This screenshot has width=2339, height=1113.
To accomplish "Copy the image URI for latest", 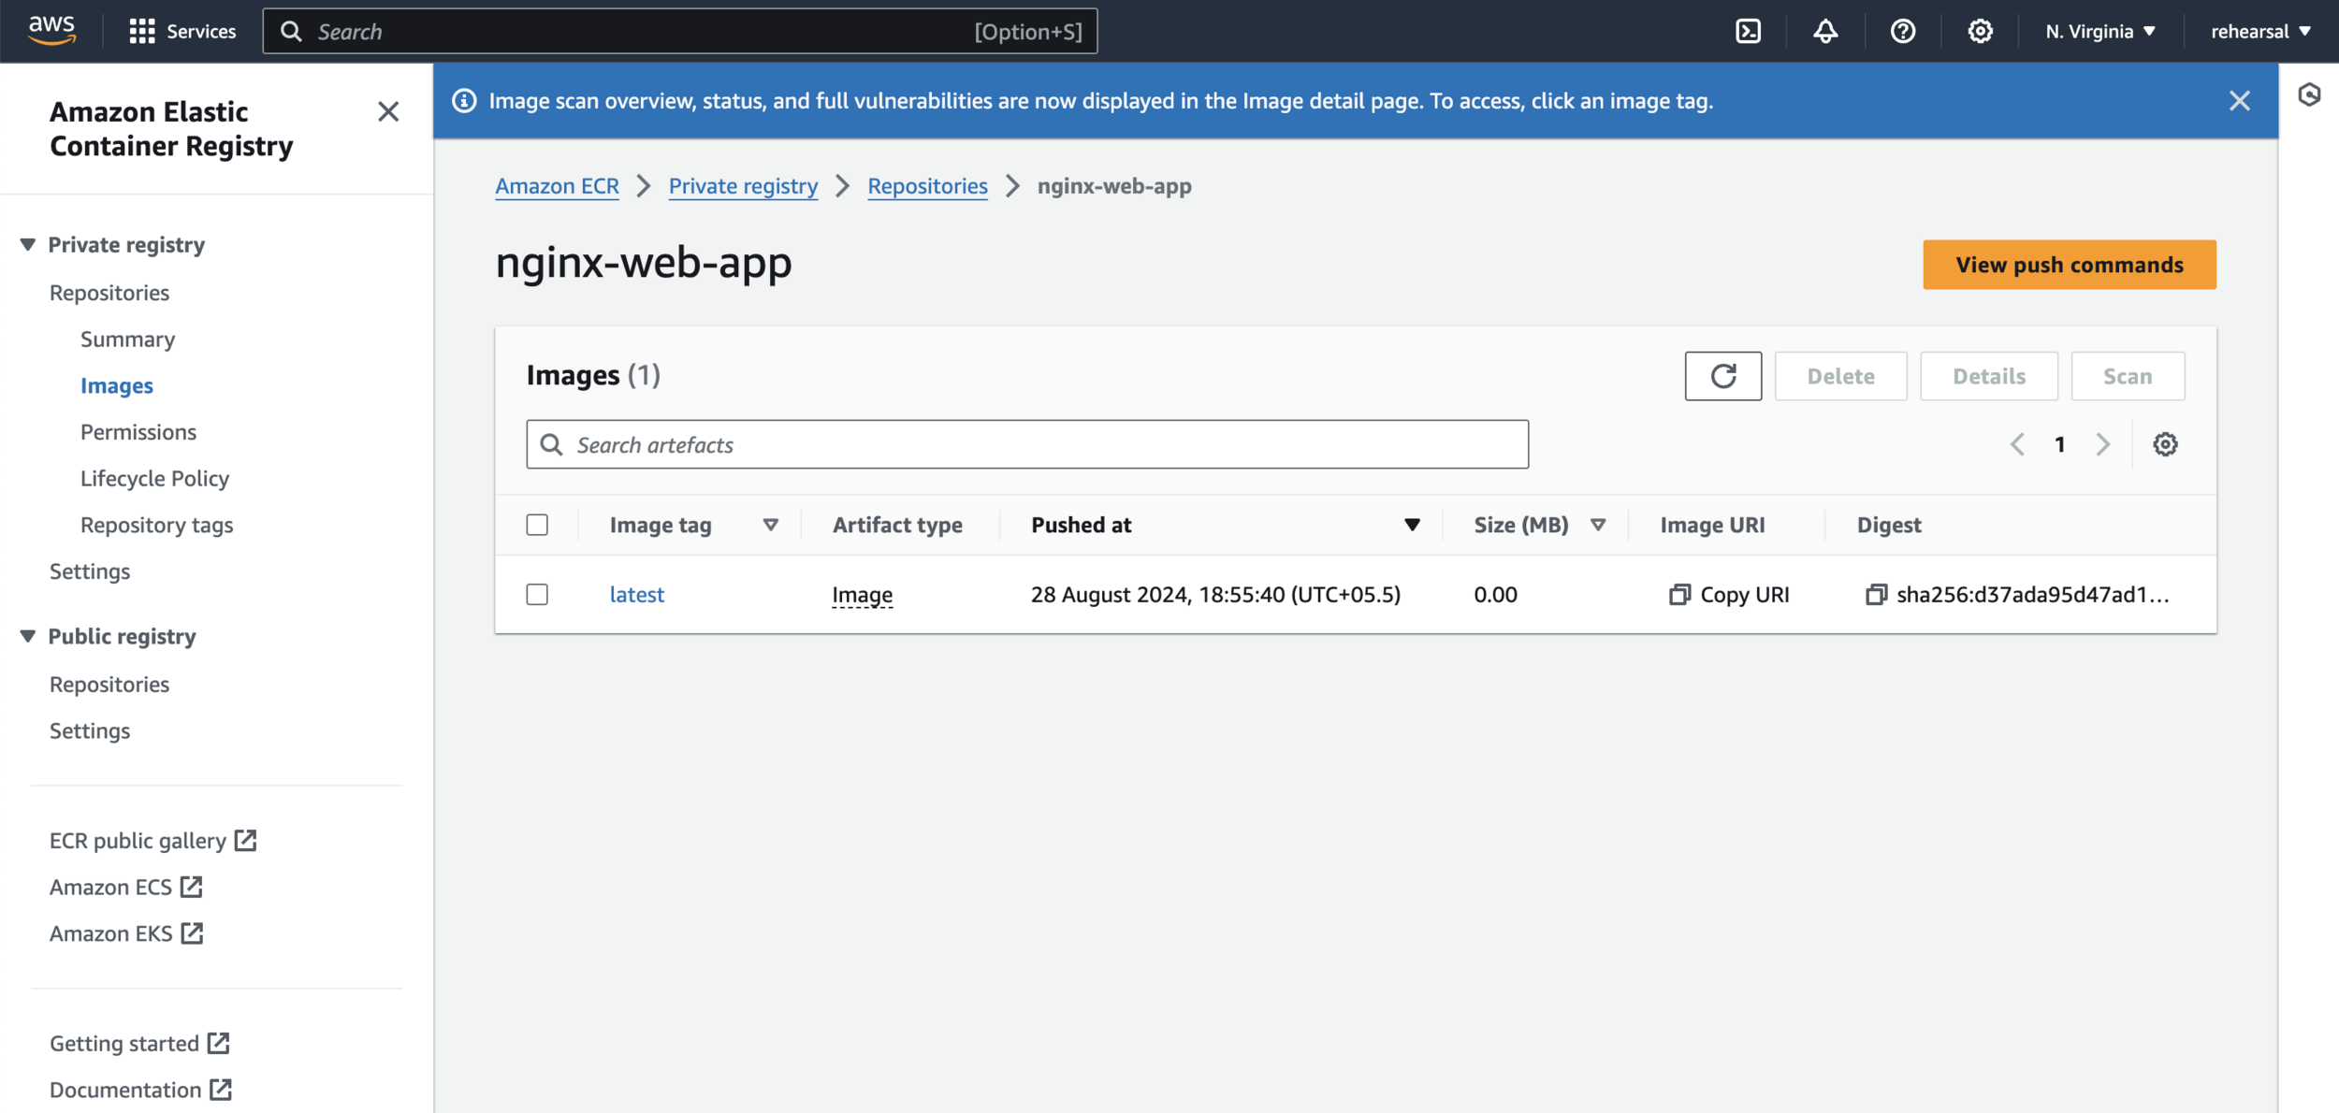I will pyautogui.click(x=1729, y=595).
